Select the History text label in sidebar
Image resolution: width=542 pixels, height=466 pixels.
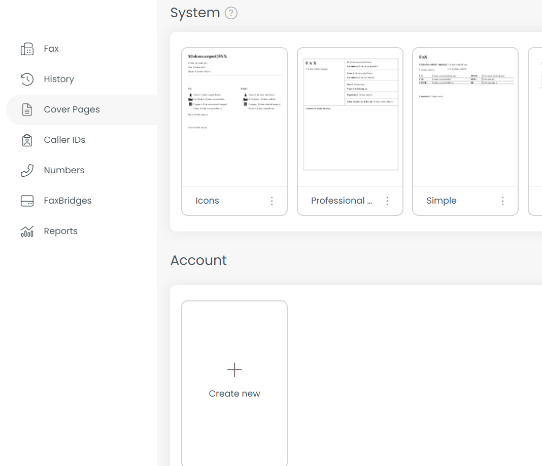59,79
